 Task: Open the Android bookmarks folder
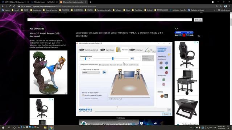[148, 10]
